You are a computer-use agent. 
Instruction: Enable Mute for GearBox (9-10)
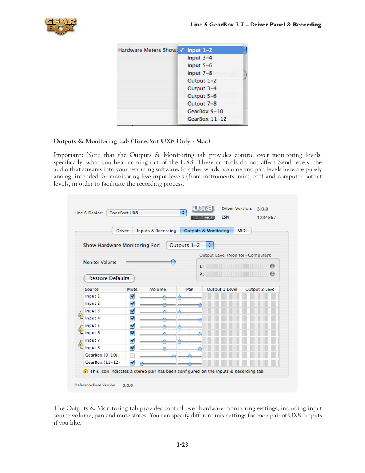point(132,355)
